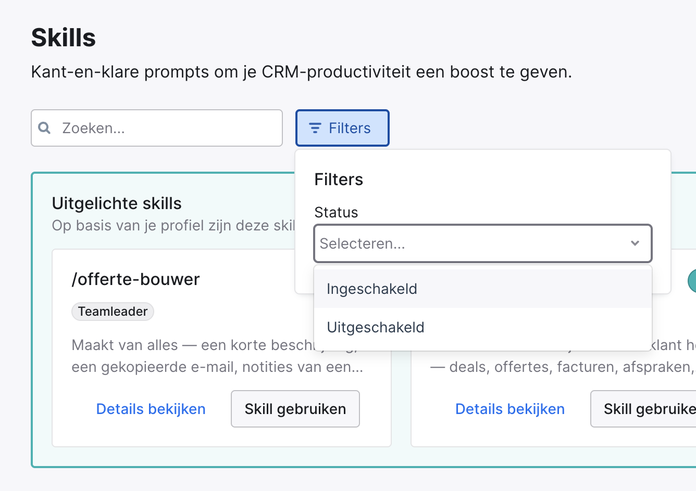The image size is (696, 491).
Task: Click the /offerte-bouwer skill title
Action: point(135,279)
